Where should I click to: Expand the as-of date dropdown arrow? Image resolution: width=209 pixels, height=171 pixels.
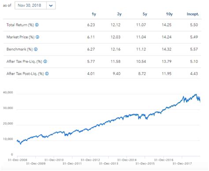click(51, 6)
